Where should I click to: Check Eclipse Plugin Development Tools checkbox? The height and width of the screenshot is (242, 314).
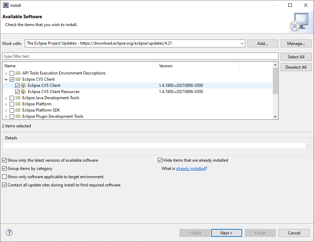pyautogui.click(x=12, y=117)
